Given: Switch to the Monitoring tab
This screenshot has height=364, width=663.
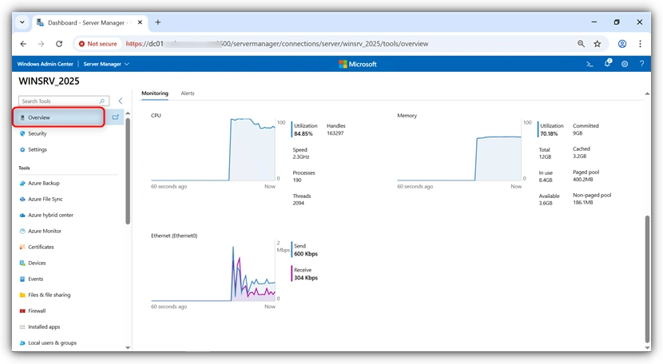Looking at the screenshot, I should click(155, 93).
